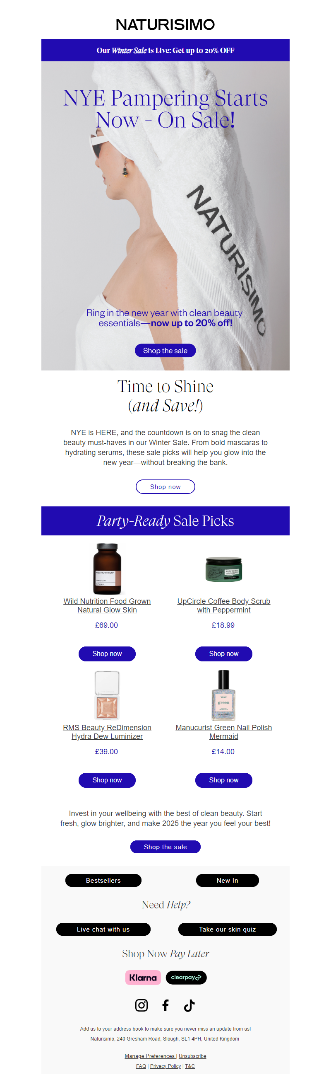Screen dimensions: 331x1082
Task: Click the UpCircle Body Scrub product image
Action: click(223, 569)
